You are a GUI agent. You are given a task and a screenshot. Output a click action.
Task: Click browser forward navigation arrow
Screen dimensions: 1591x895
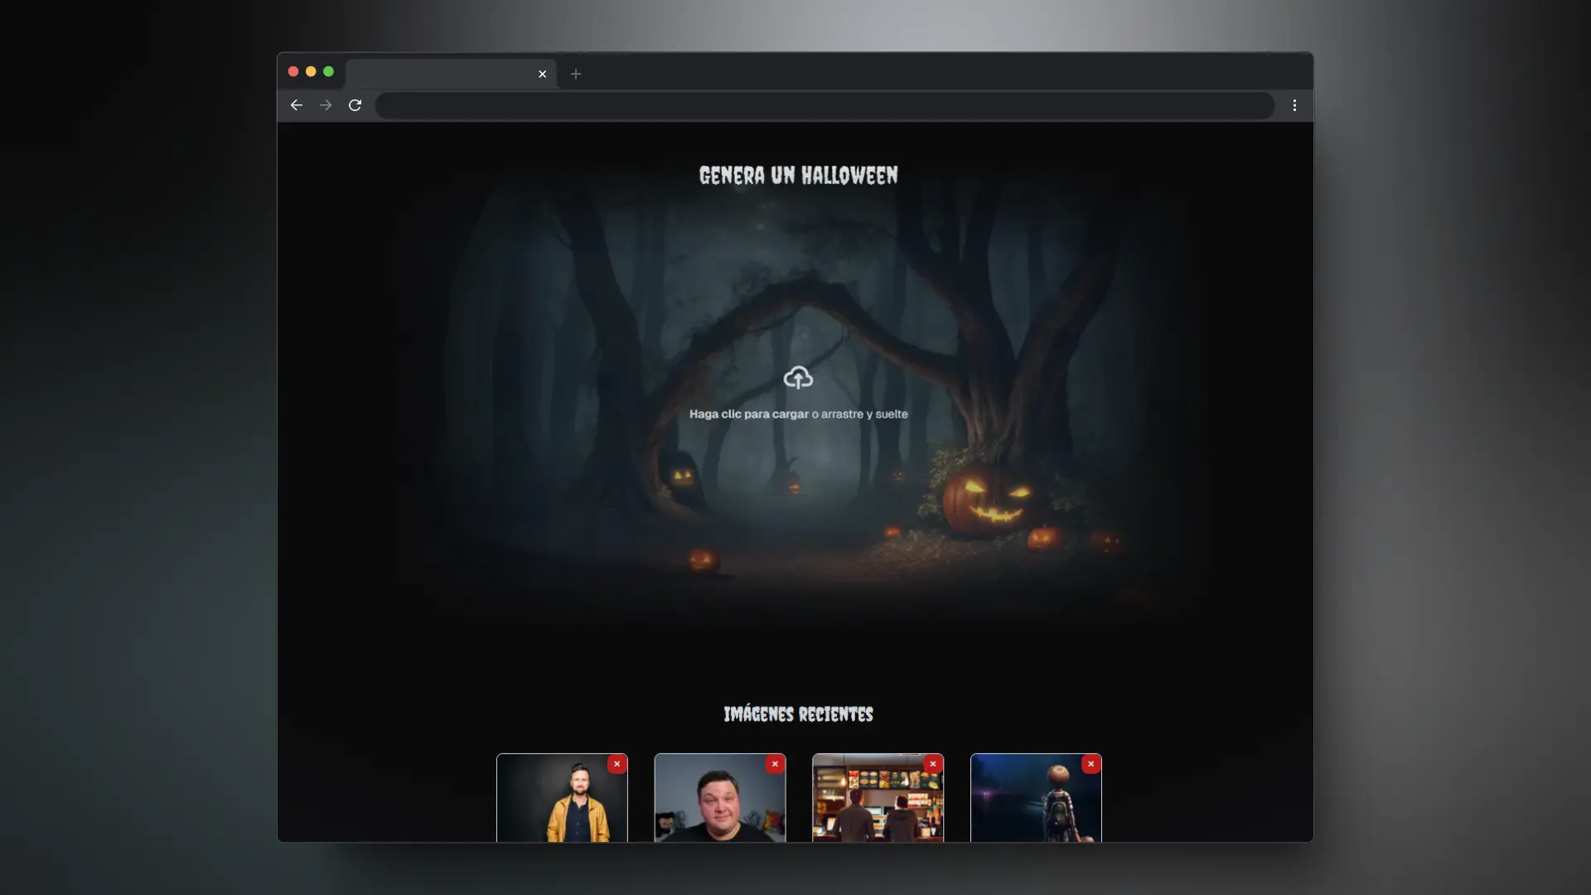(x=325, y=105)
